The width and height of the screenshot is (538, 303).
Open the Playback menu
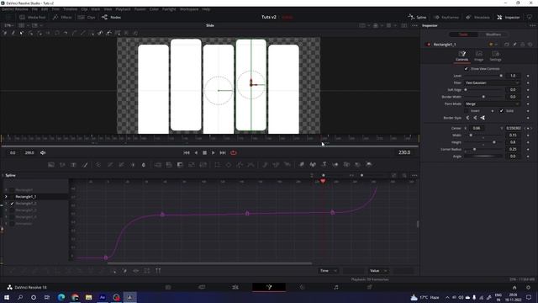123,9
